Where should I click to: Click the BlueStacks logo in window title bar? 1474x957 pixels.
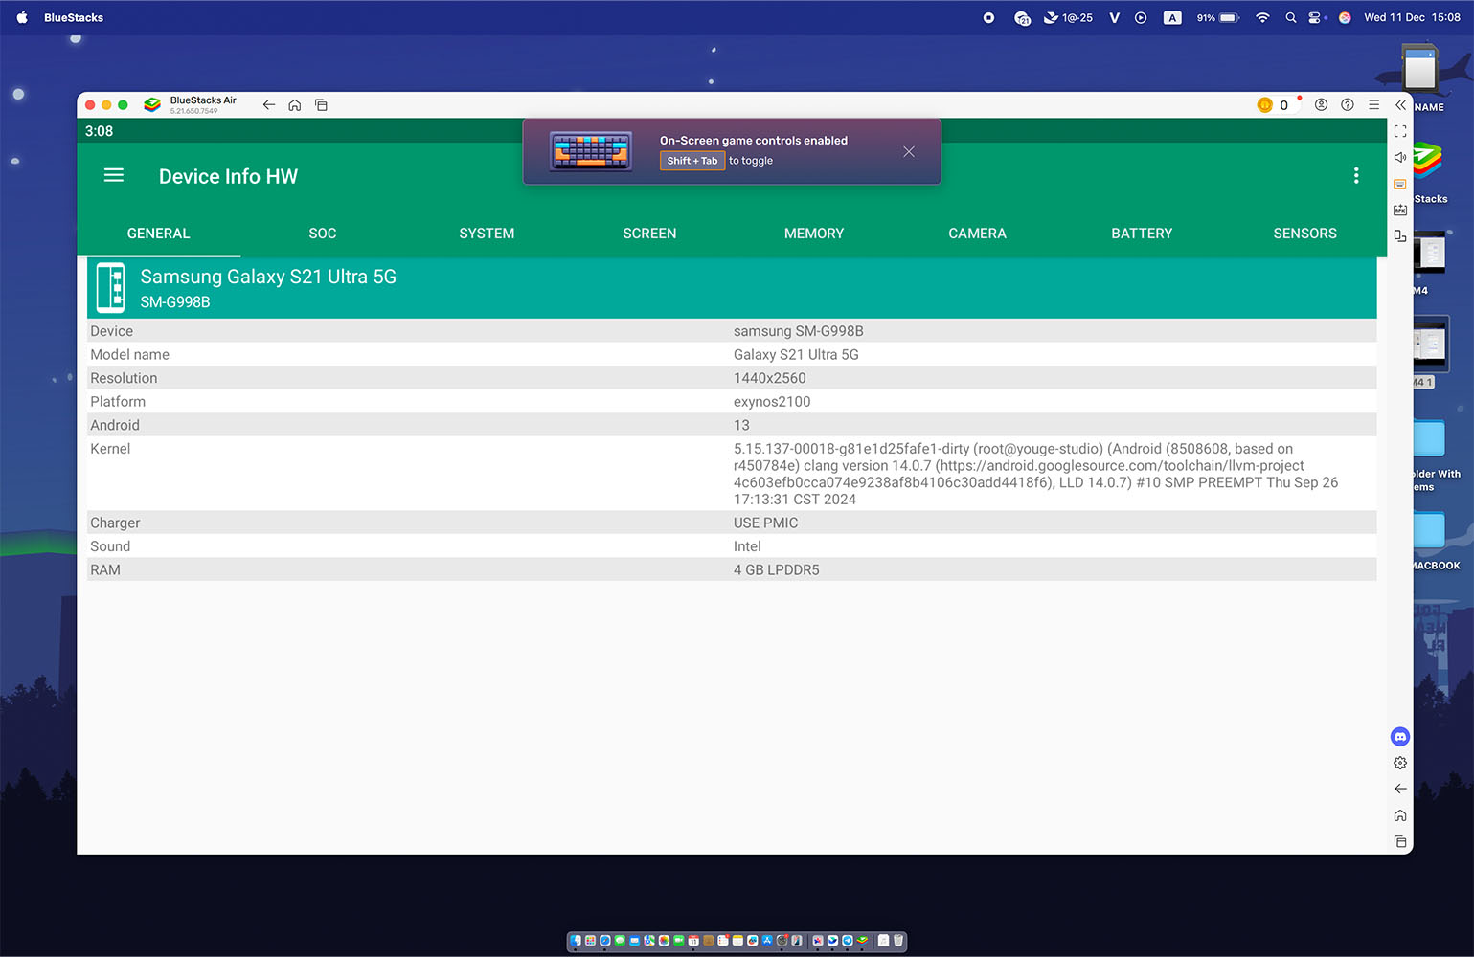tap(152, 105)
